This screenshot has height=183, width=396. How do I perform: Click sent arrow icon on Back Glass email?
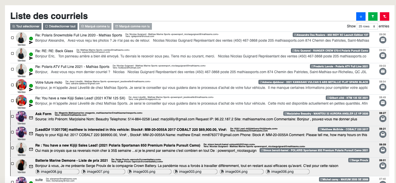[31, 58]
